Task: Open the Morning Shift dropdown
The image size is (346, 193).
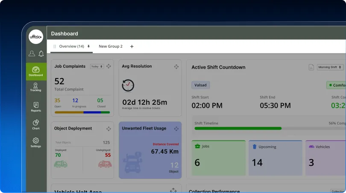Action: (x=330, y=67)
